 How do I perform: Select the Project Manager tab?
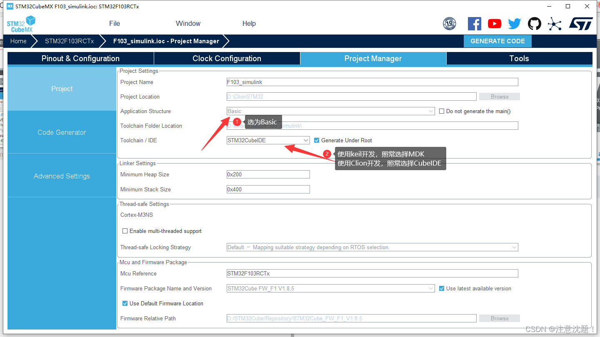[x=373, y=58]
